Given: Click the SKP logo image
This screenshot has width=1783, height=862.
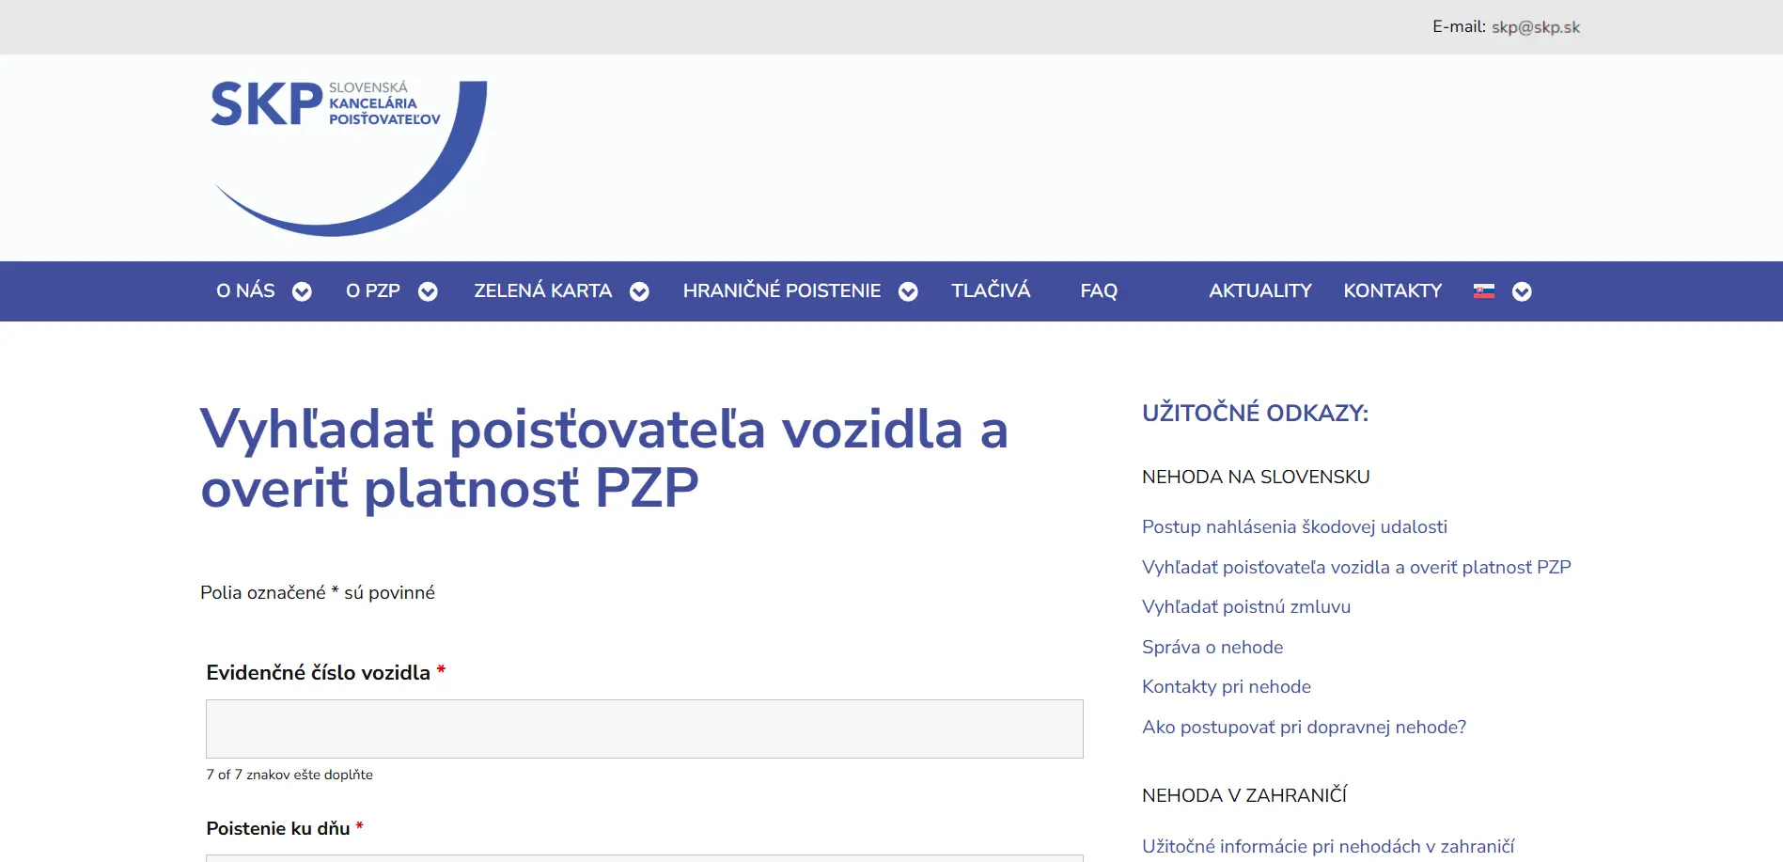Looking at the screenshot, I should [348, 157].
